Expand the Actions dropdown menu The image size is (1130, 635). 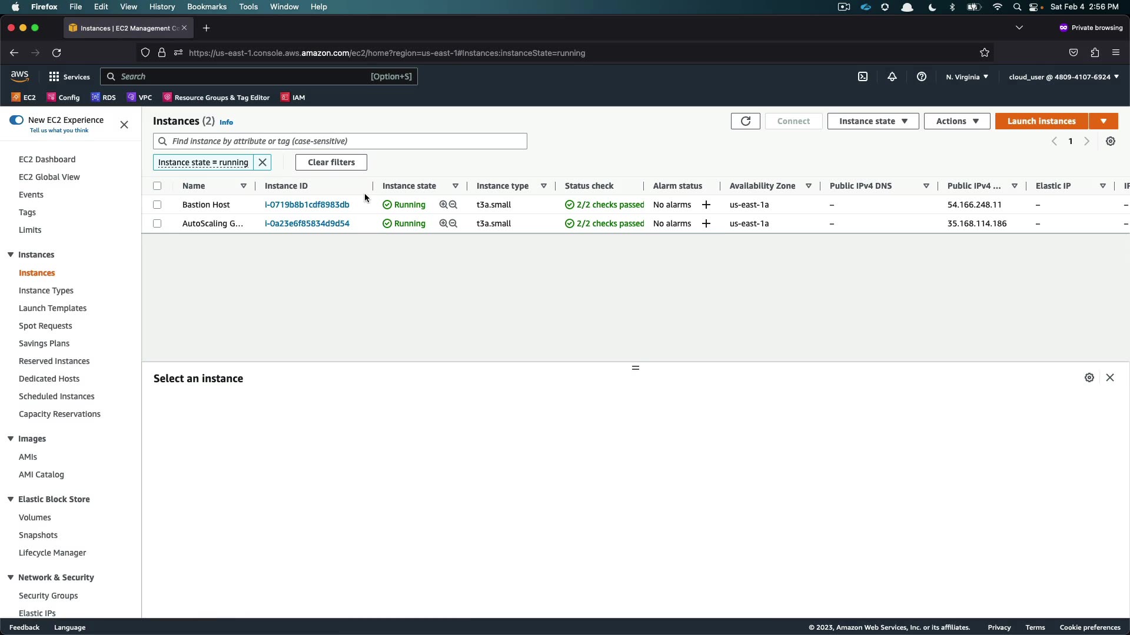point(956,121)
